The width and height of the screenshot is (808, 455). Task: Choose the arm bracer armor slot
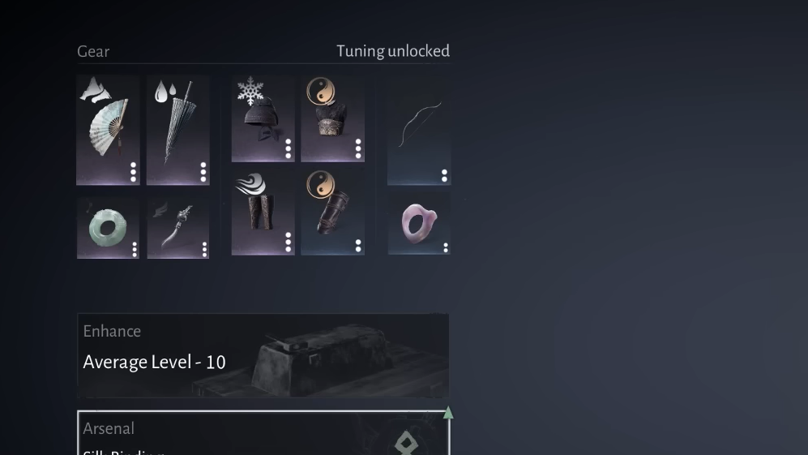332,212
